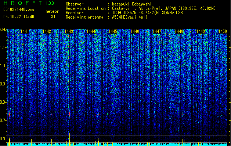Click the 1.1 kHz axis label
Screen dimensions: 231x146
(x=3, y=47)
